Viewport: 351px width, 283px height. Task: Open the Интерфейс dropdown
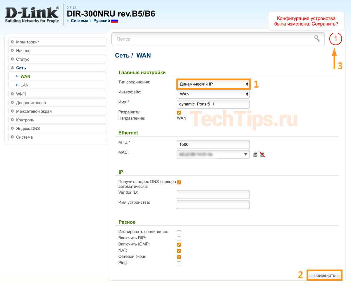coord(213,94)
